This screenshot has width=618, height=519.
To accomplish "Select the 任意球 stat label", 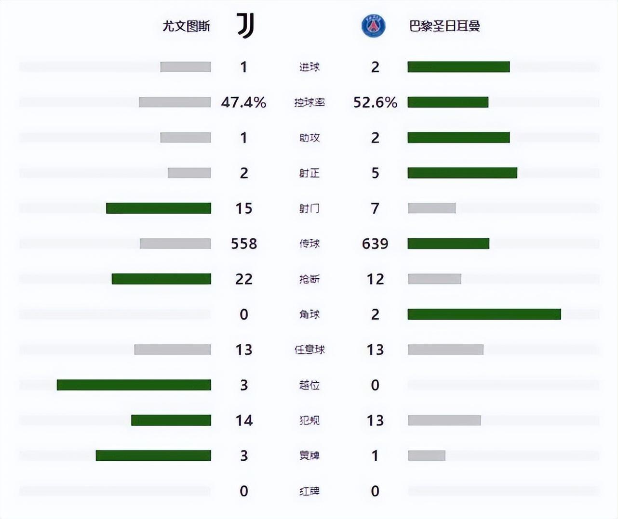I will [309, 350].
